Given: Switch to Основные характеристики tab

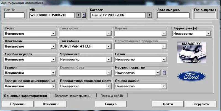Looking at the screenshot, I should (25, 96).
